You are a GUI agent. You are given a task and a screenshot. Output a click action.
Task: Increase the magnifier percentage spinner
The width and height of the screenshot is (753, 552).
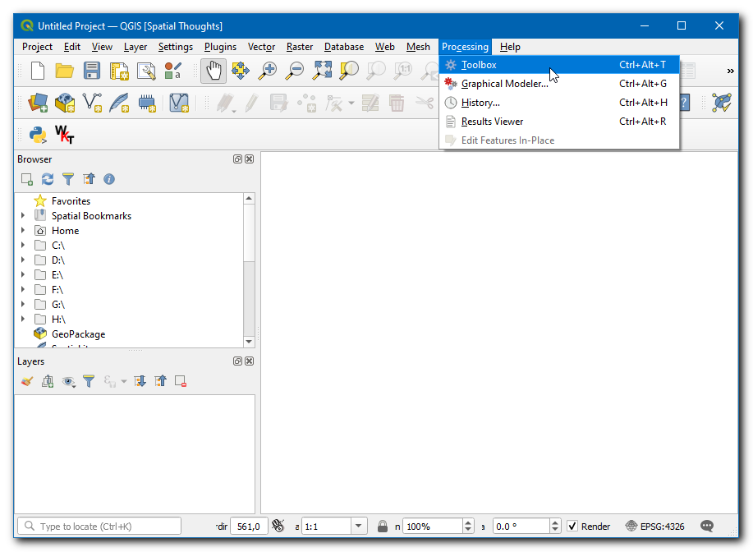click(468, 522)
